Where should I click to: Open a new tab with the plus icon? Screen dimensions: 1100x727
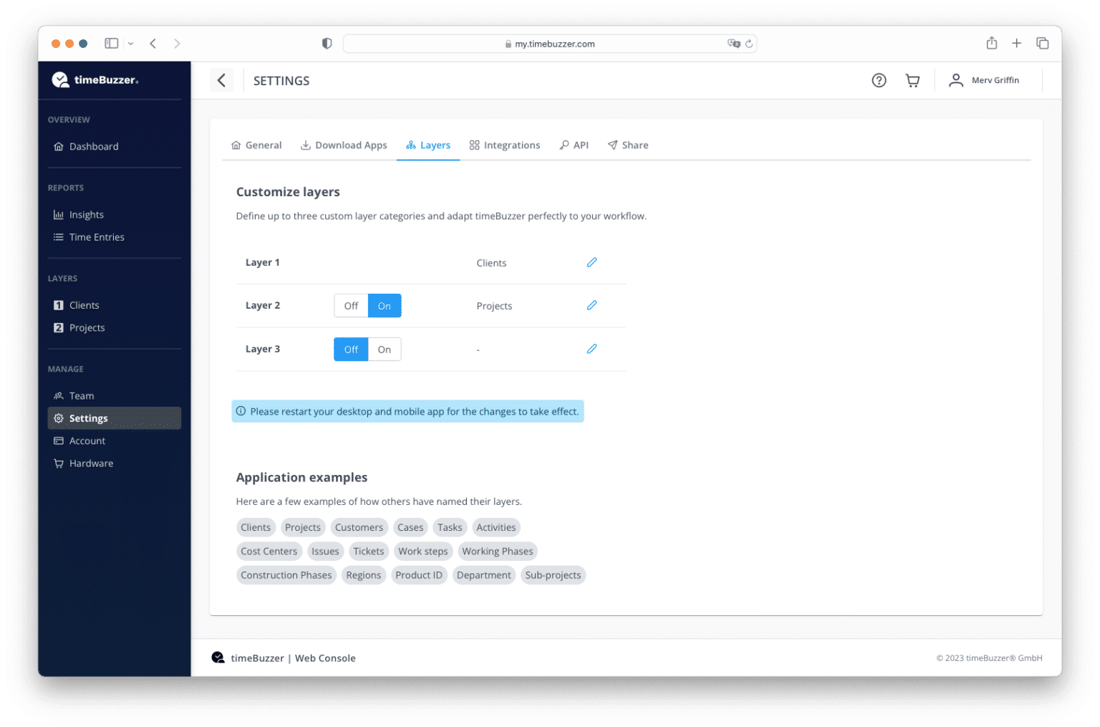pyautogui.click(x=1016, y=43)
